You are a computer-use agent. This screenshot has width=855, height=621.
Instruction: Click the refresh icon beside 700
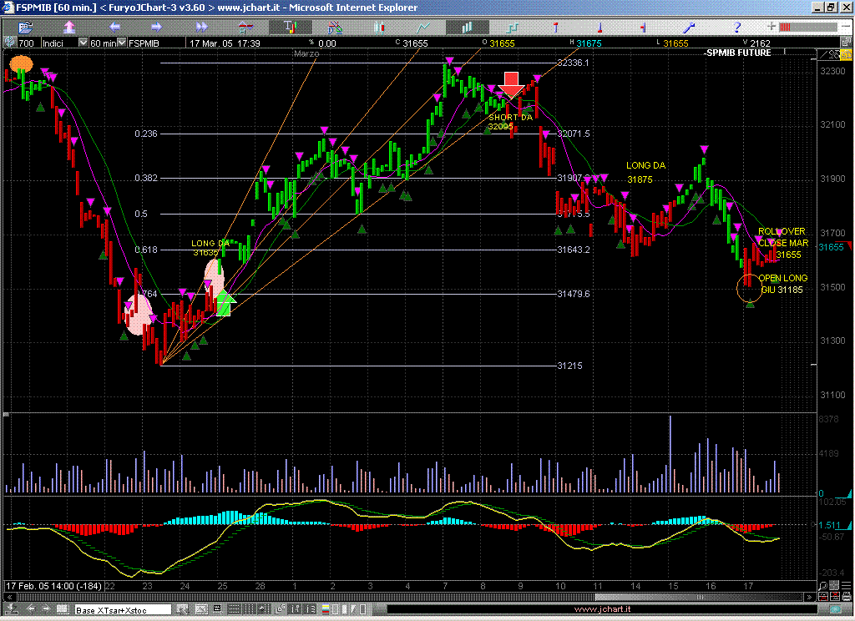tap(10, 43)
